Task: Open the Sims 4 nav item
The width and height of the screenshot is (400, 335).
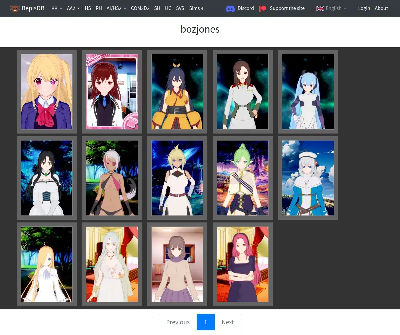Action: 196,8
